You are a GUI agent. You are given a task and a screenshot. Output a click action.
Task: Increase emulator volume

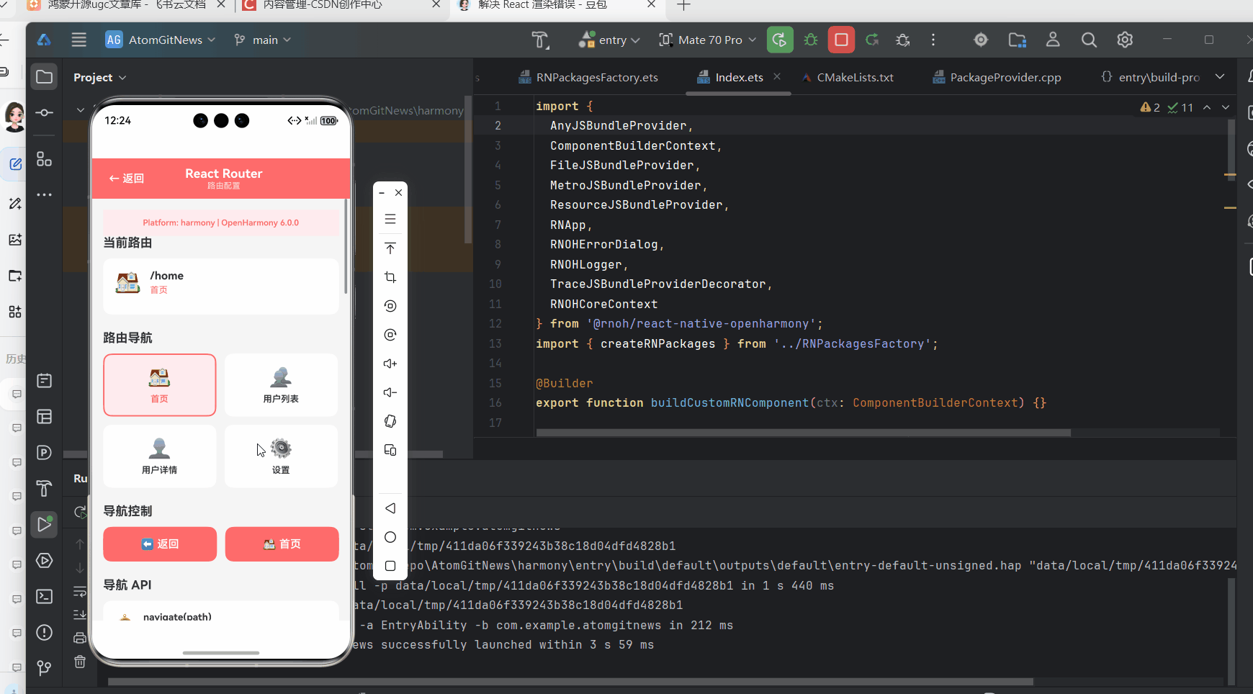click(x=390, y=364)
